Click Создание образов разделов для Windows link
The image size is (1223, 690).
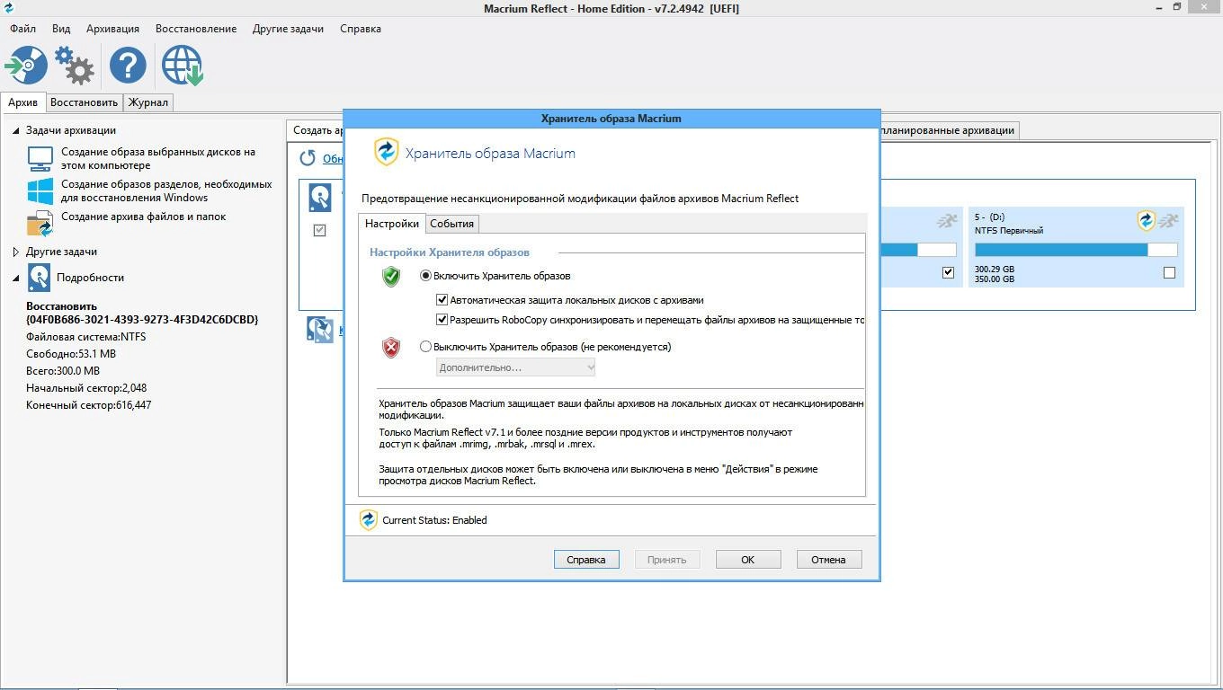click(166, 191)
